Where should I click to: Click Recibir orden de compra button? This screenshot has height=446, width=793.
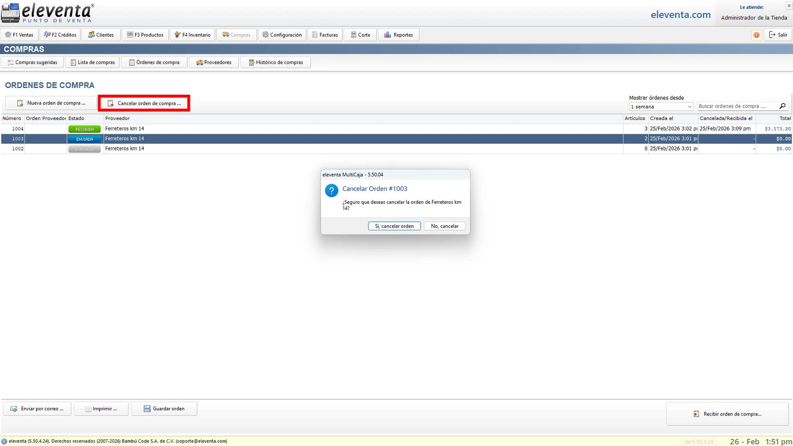pyautogui.click(x=727, y=414)
